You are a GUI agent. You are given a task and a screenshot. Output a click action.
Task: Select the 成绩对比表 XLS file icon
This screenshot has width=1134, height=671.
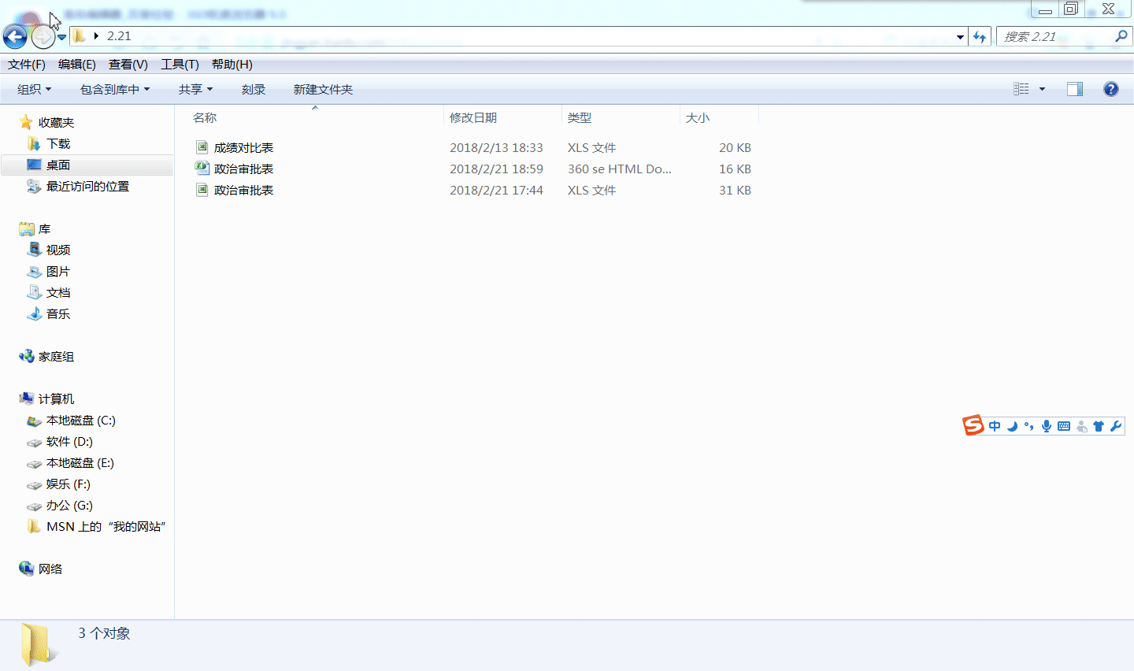[202, 147]
